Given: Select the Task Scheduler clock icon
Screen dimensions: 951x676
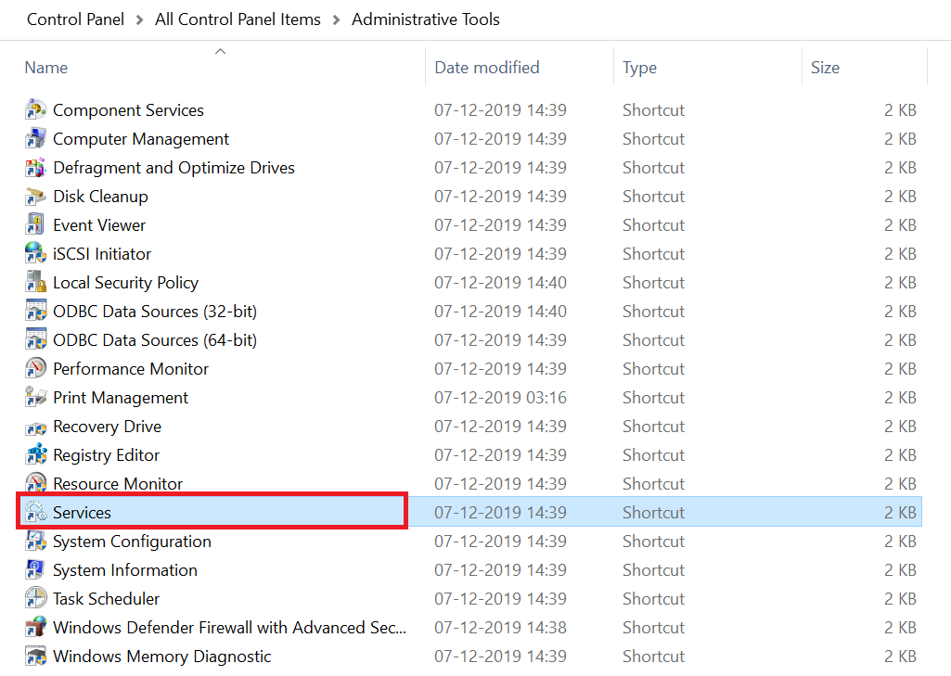Looking at the screenshot, I should point(36,598).
